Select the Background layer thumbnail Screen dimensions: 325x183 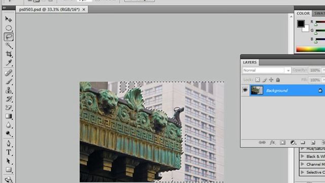tap(256, 90)
